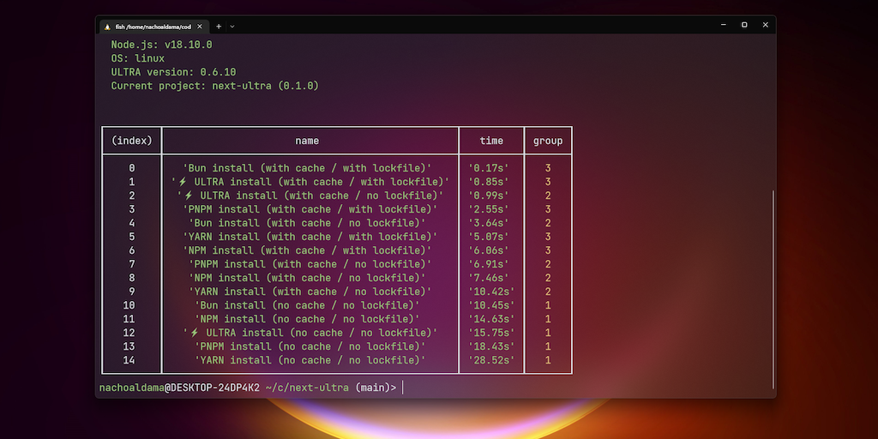Click the 'YARN install (no cache / no lockfile)' entry
Image resolution: width=878 pixels, height=439 pixels.
click(x=310, y=360)
